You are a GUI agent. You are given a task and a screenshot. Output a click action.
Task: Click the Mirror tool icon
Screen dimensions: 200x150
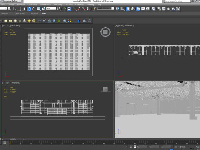pos(117,9)
